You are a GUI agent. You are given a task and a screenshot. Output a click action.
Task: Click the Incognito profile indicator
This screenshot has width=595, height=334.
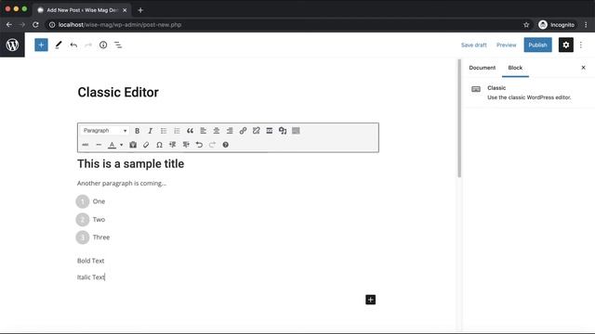[556, 25]
